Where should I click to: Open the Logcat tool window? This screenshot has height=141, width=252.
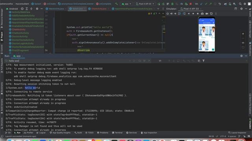point(41,133)
